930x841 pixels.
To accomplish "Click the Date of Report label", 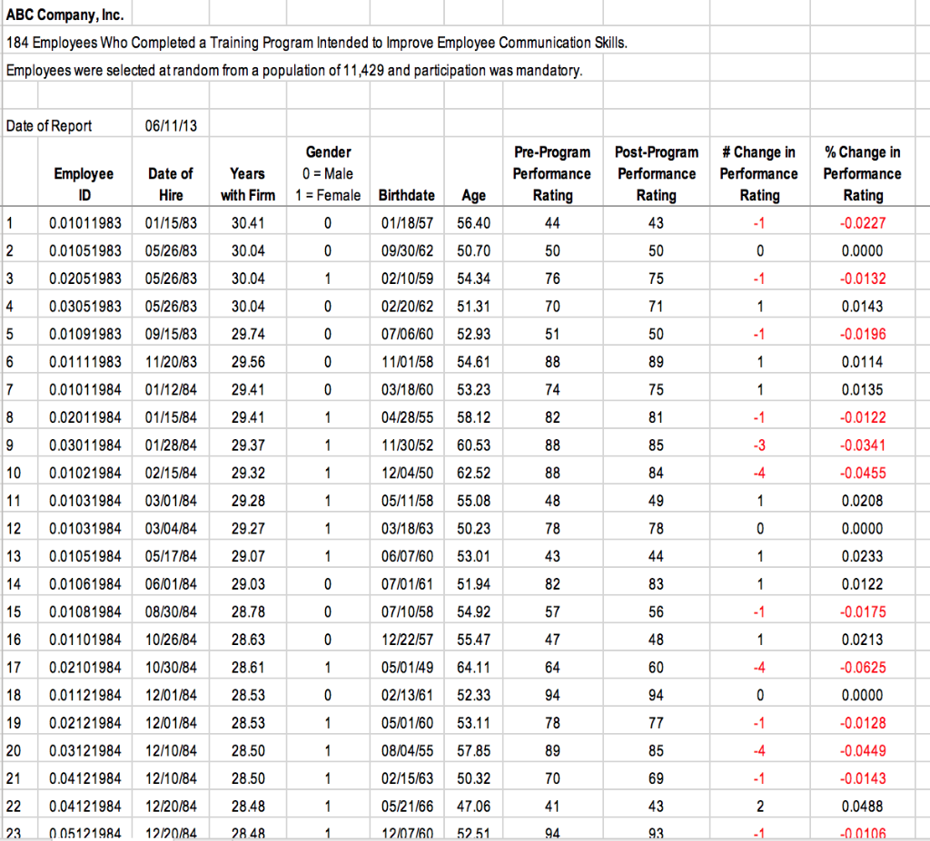I will point(49,125).
